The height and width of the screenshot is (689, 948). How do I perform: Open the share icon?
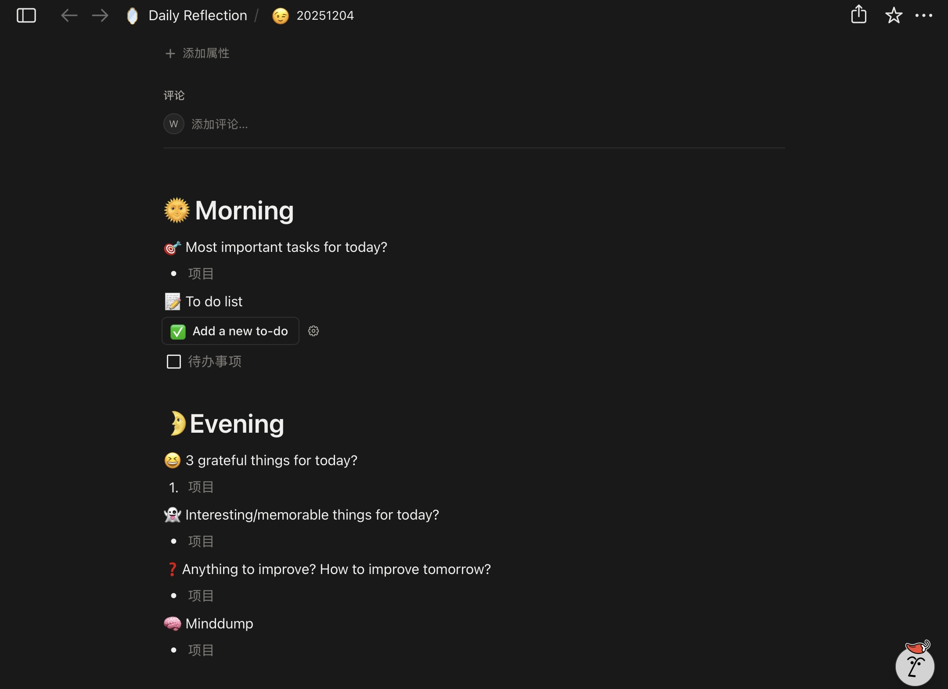tap(858, 15)
